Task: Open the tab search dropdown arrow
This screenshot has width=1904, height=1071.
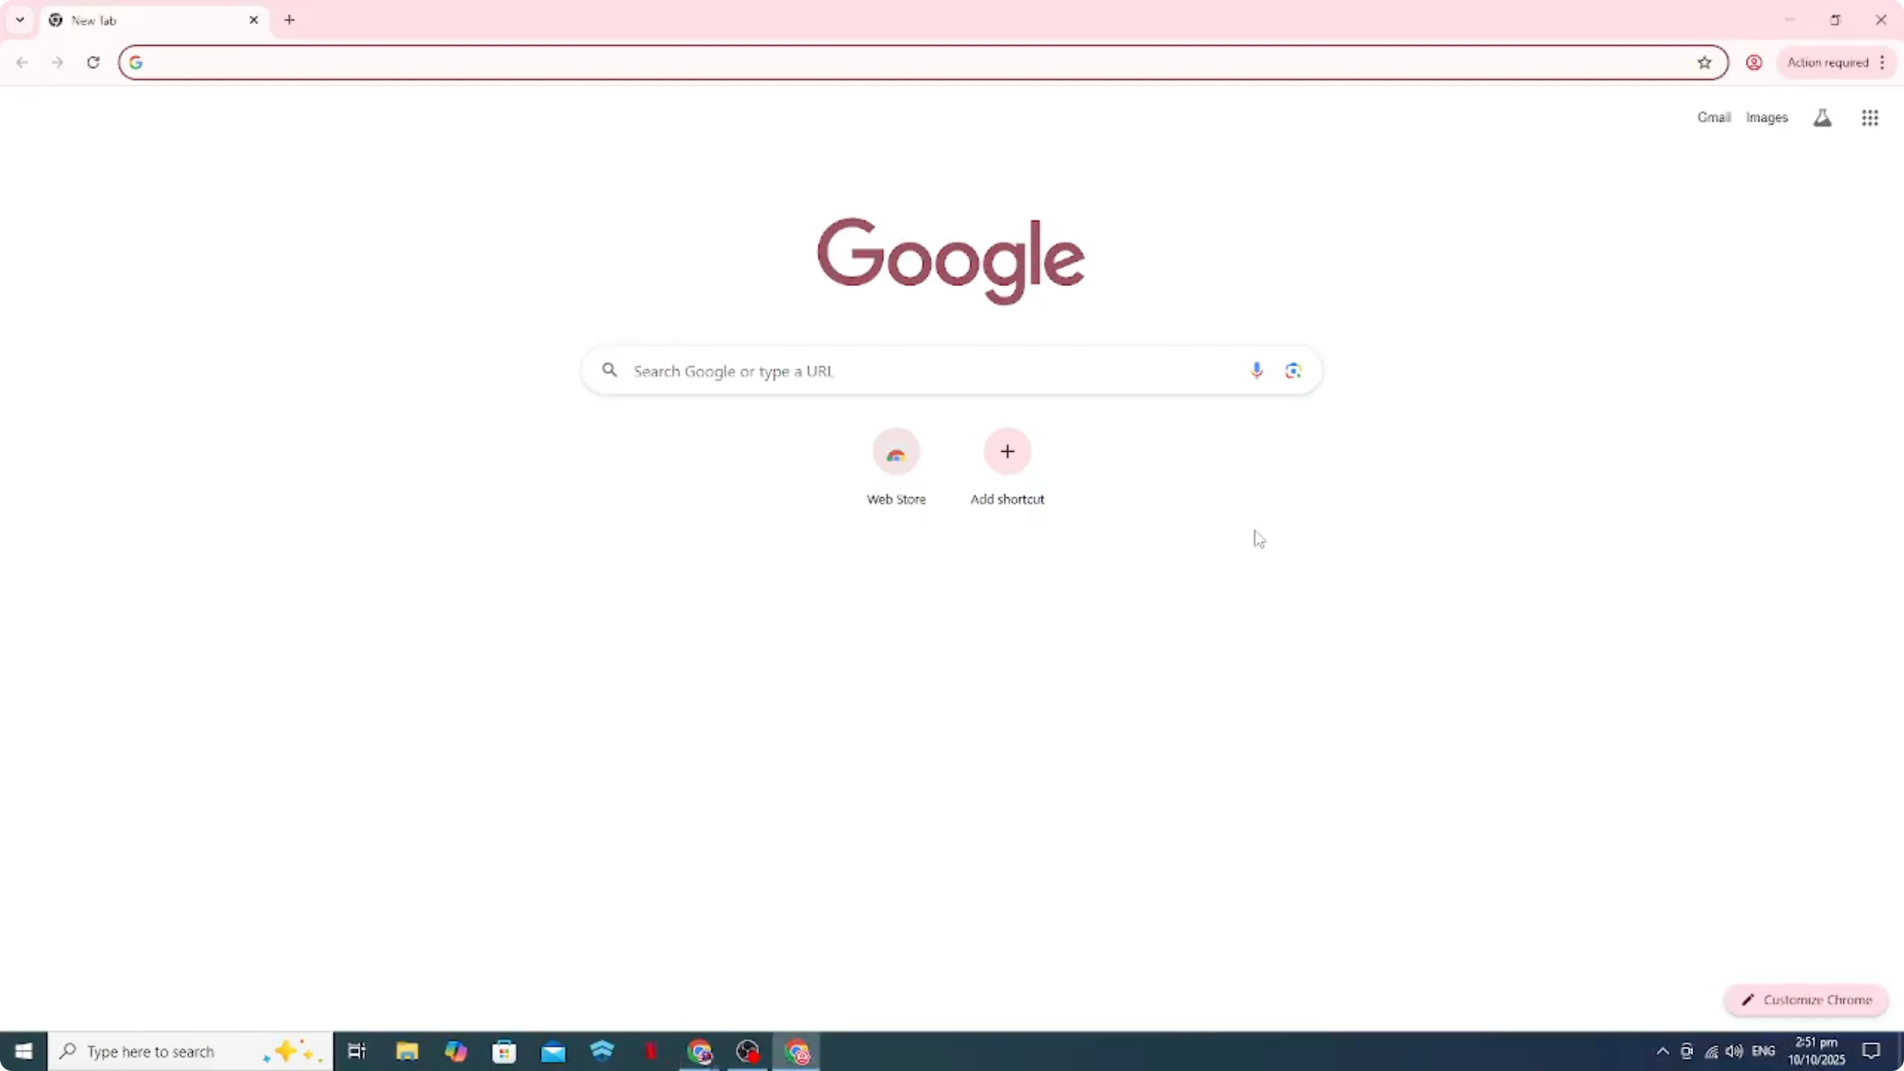Action: [19, 20]
